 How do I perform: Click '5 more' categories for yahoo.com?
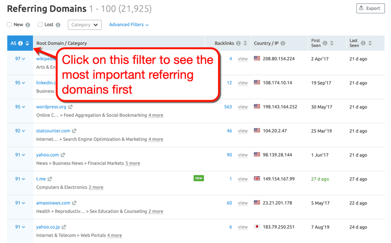pyautogui.click(x=133, y=163)
